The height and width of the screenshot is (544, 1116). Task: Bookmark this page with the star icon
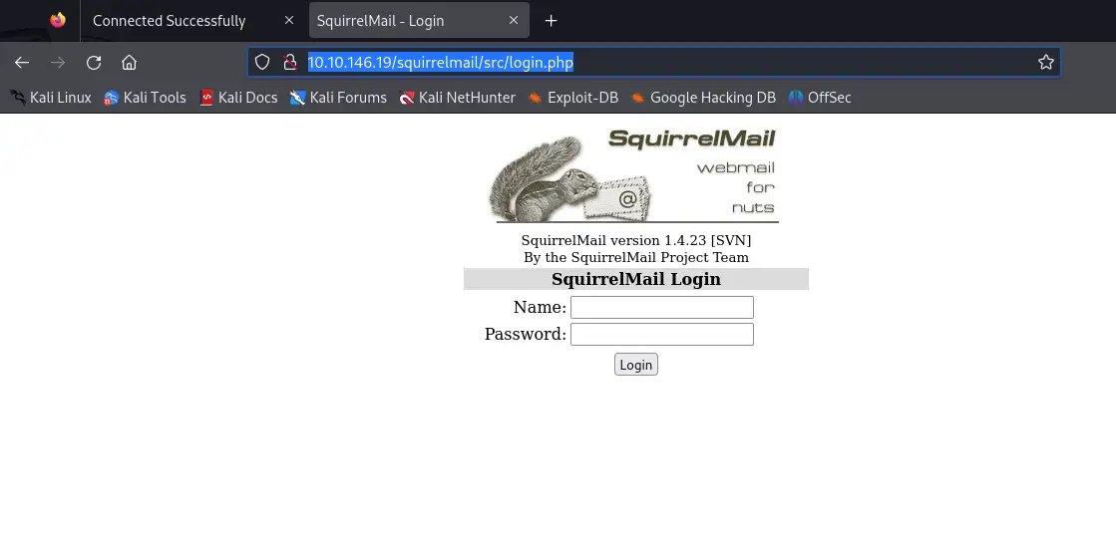point(1045,63)
